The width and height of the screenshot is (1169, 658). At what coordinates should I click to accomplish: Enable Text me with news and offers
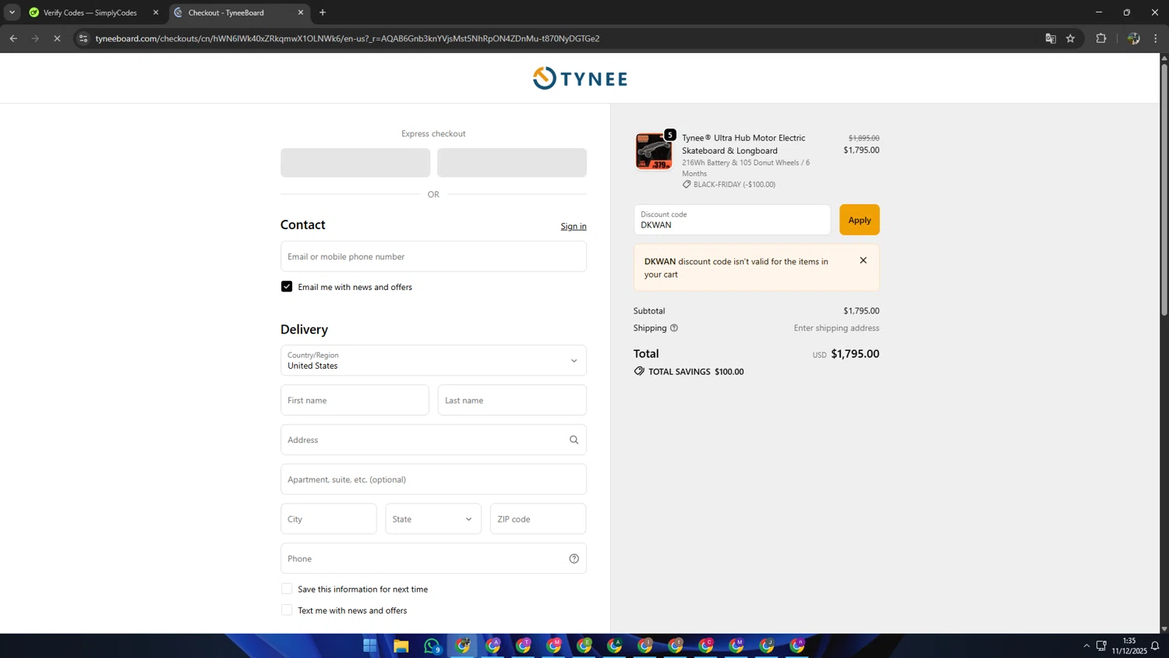pyautogui.click(x=287, y=610)
